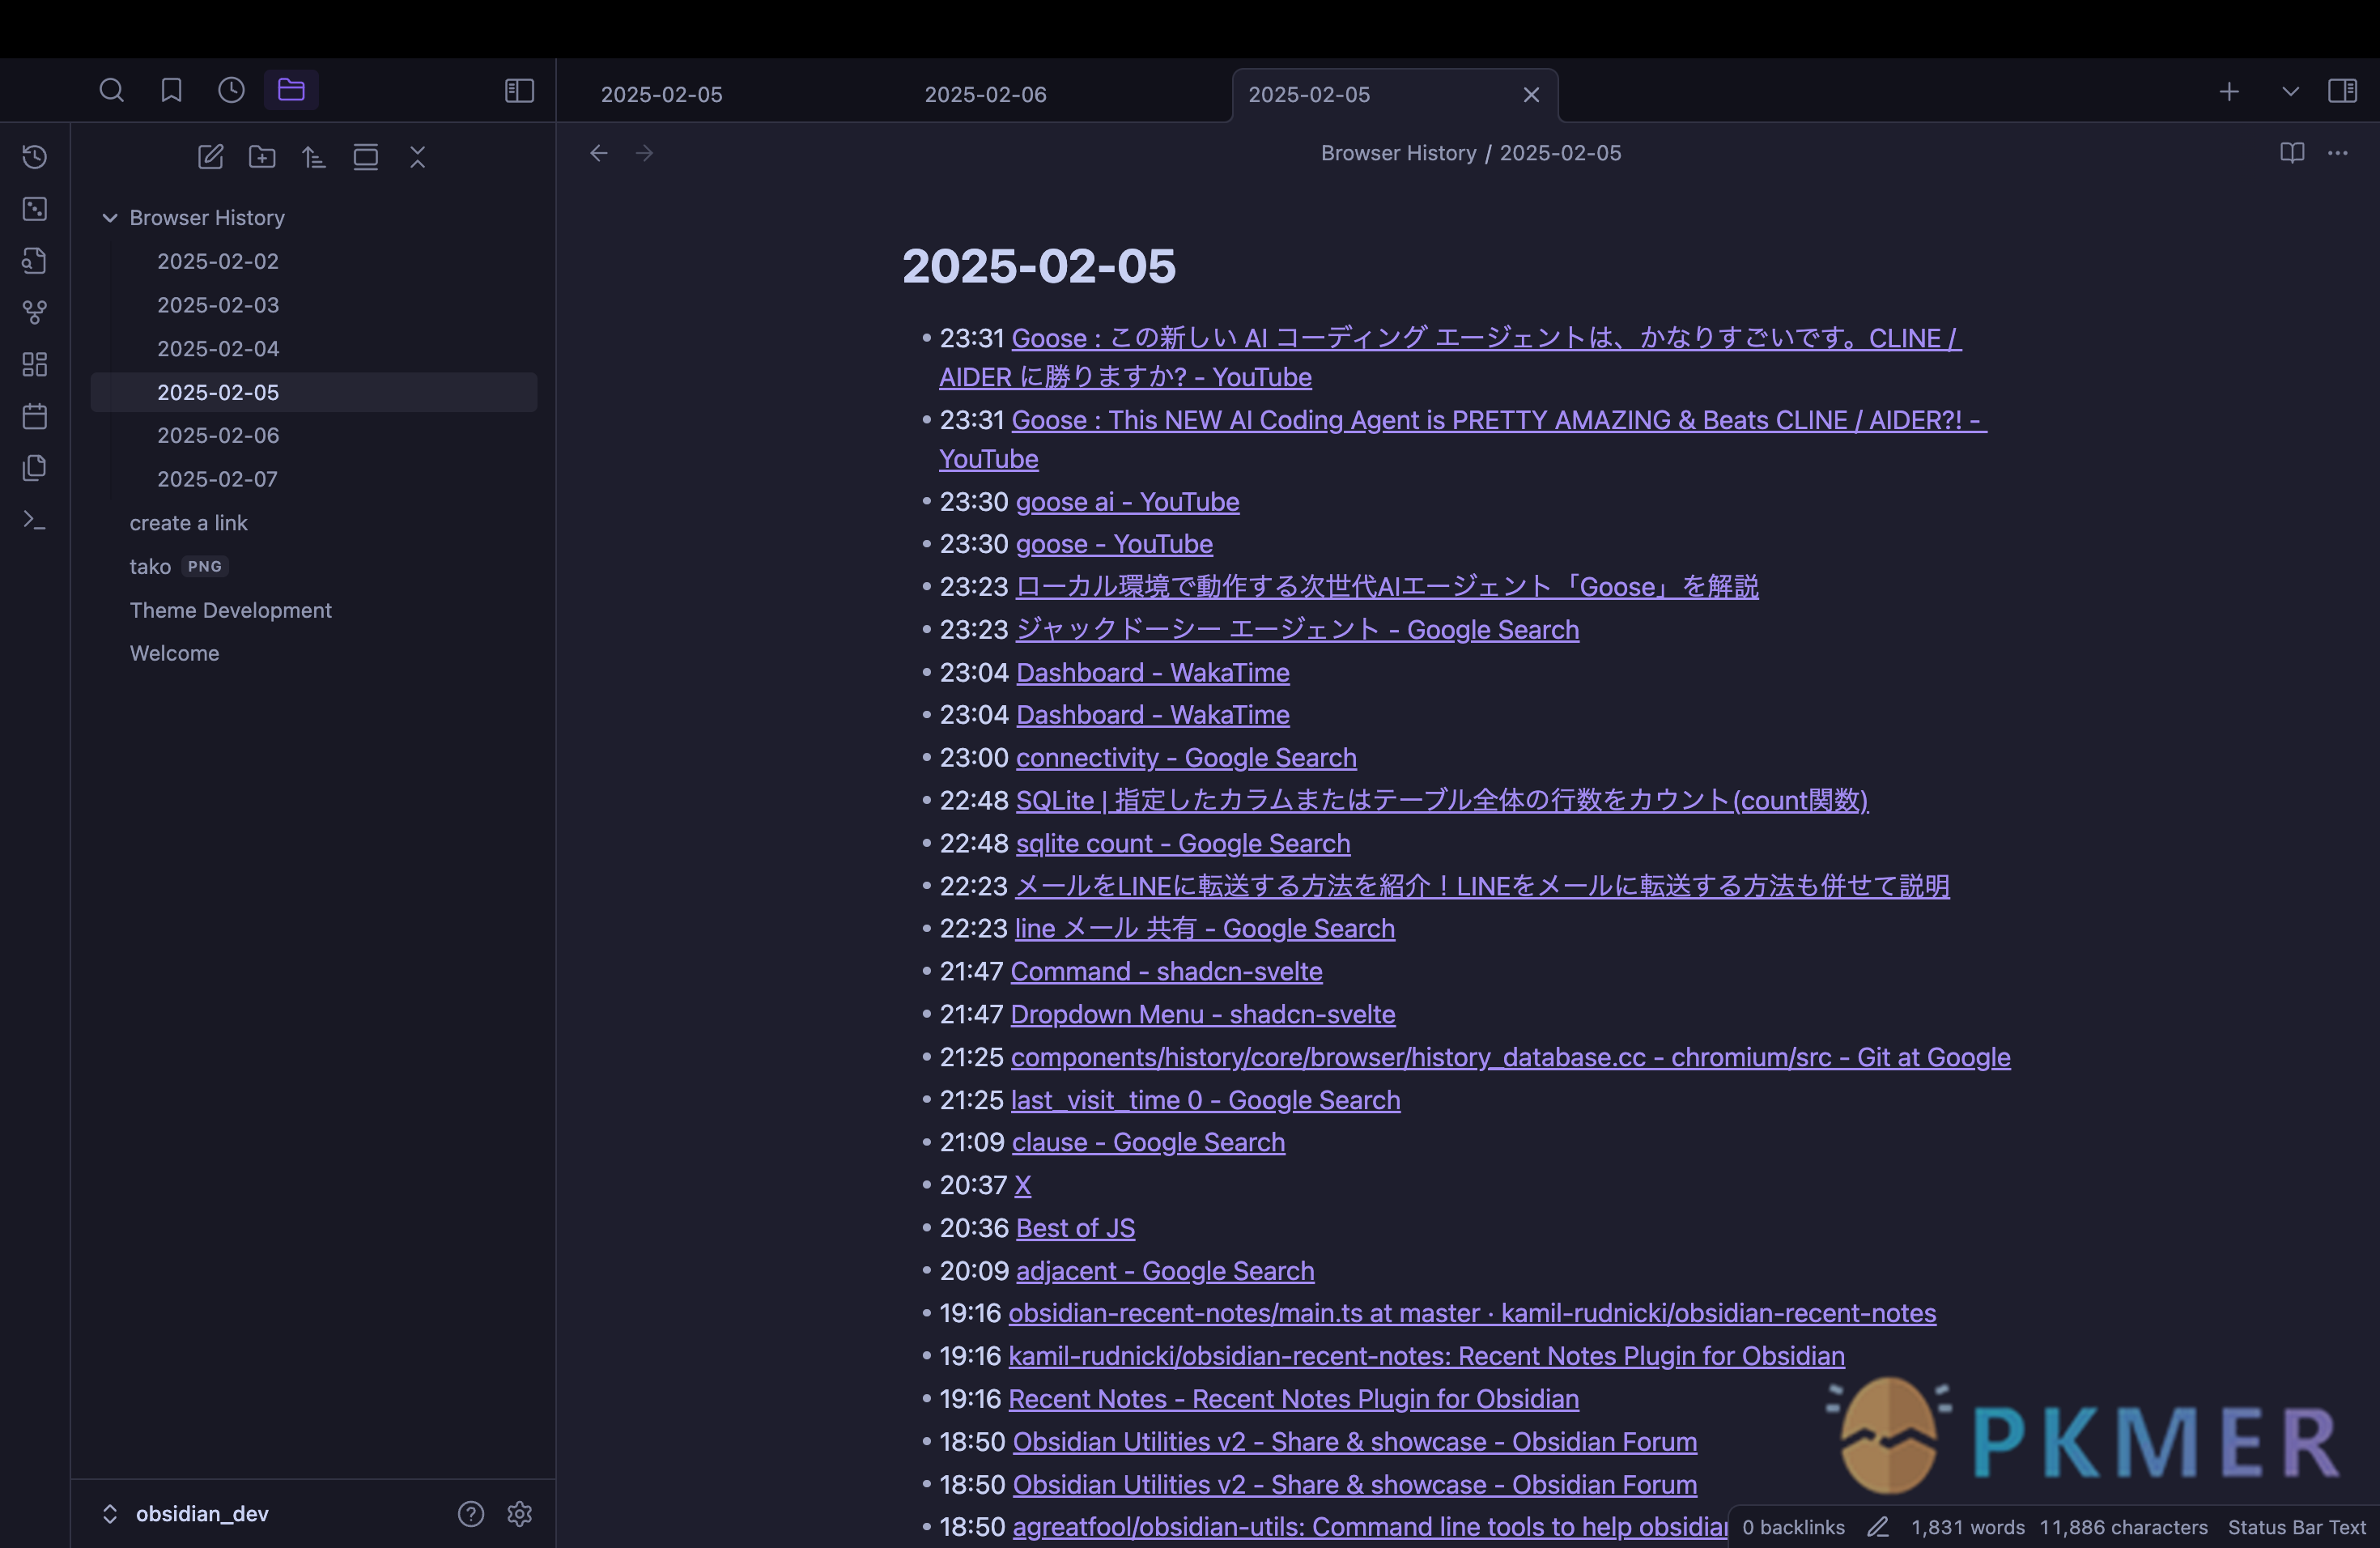The image size is (2380, 1548).
Task: Toggle edit mode pencil in status bar
Action: (1878, 1528)
